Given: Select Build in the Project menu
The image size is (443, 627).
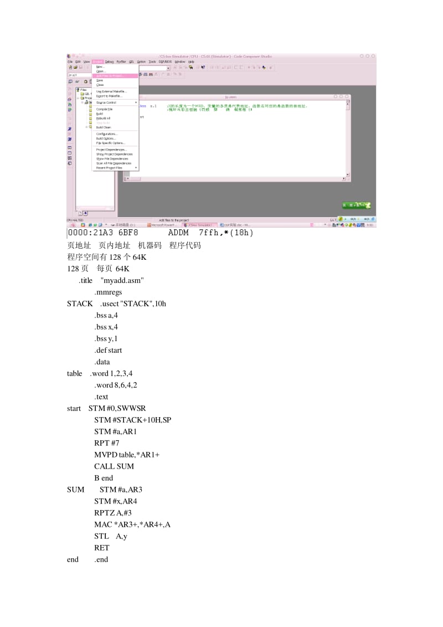Looking at the screenshot, I should [115, 114].
